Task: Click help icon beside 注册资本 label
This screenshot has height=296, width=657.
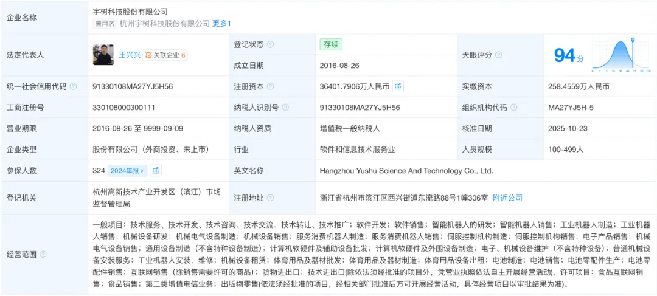Action: pos(271,86)
